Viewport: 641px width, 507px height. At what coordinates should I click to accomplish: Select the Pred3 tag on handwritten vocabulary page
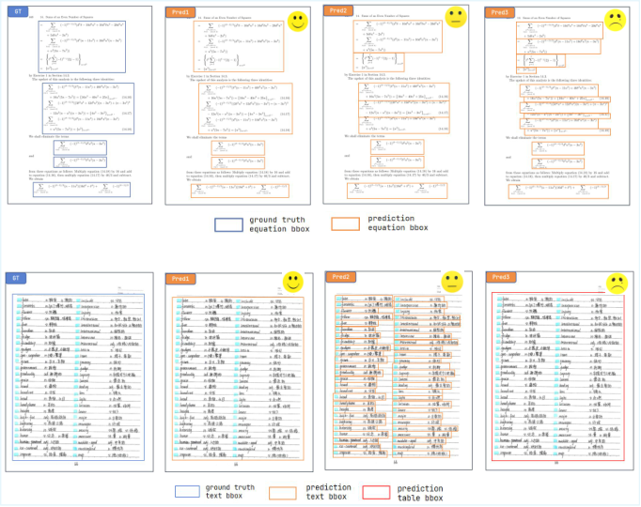point(501,277)
